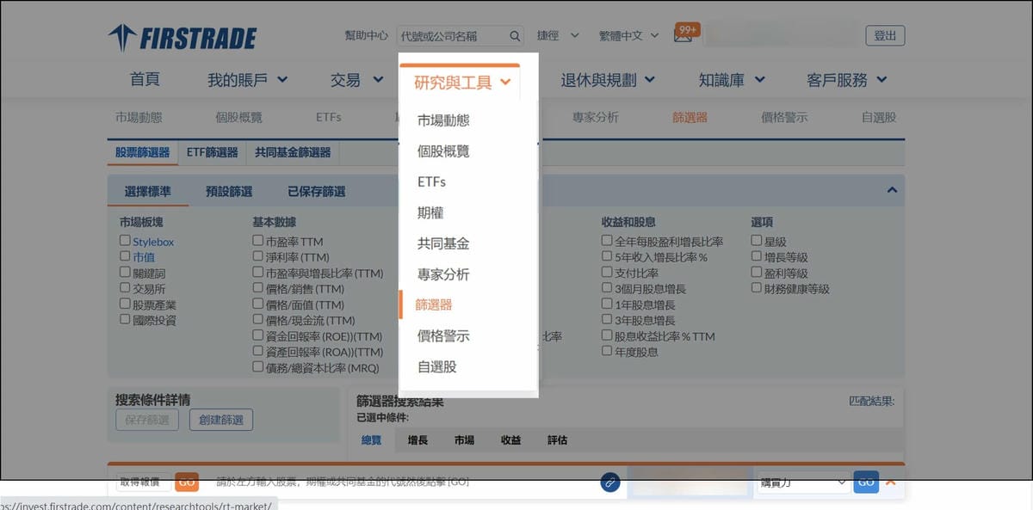
Task: Check the 國際投資 checkbox
Action: [126, 319]
